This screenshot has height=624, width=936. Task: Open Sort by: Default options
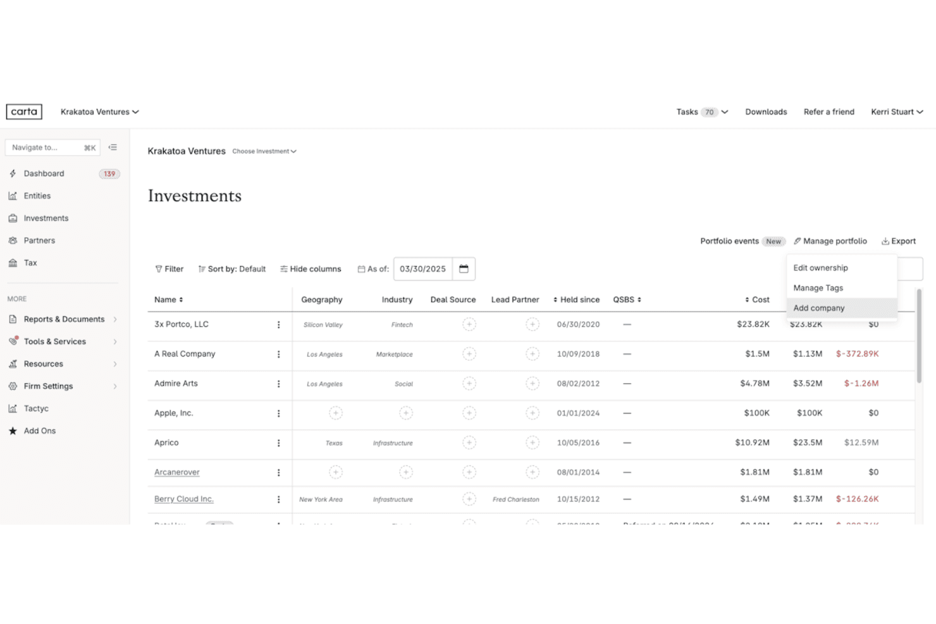pos(232,269)
